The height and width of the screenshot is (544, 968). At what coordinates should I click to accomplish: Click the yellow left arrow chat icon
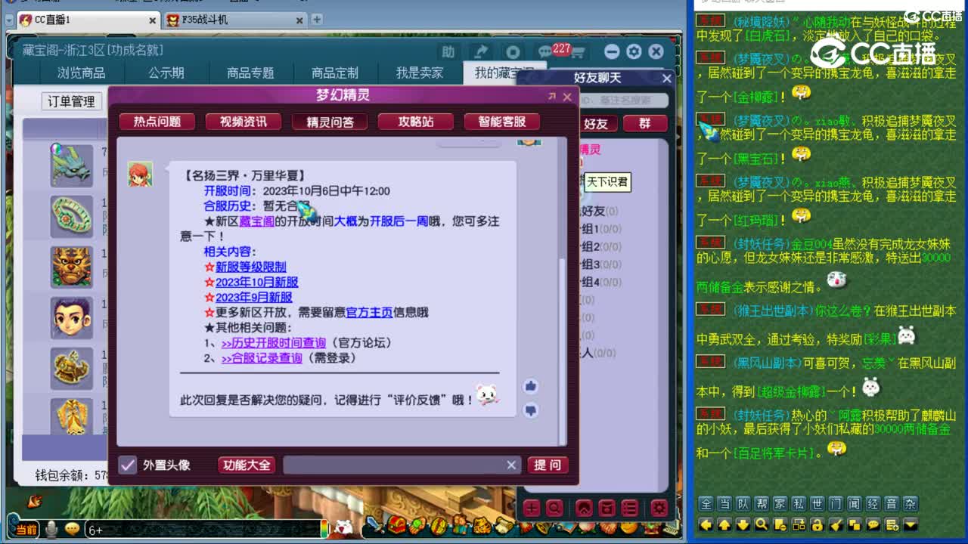coord(706,524)
